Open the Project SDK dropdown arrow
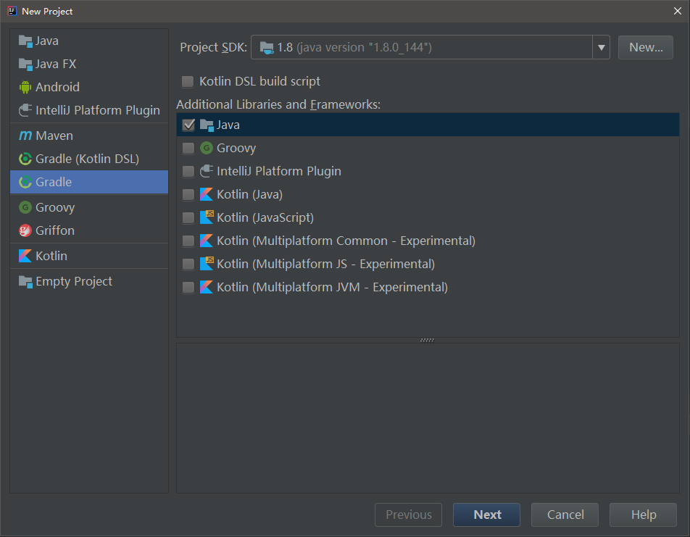690x537 pixels. tap(601, 48)
